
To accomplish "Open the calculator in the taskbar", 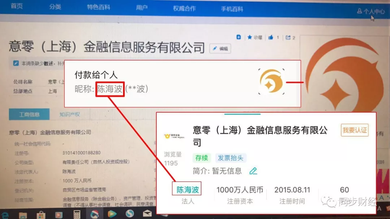I will pyautogui.click(x=77, y=214).
